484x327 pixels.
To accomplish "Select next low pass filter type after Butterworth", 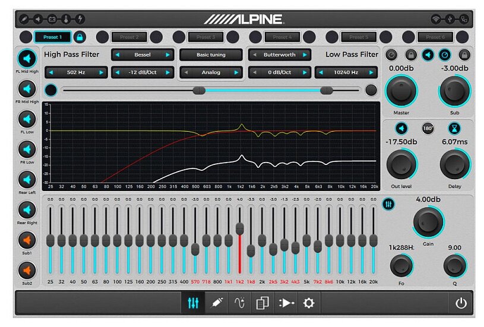I will click(x=305, y=55).
